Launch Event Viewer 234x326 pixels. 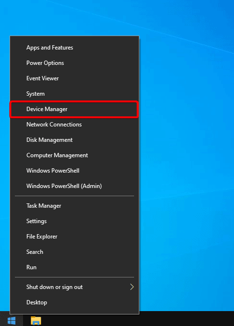pos(74,78)
